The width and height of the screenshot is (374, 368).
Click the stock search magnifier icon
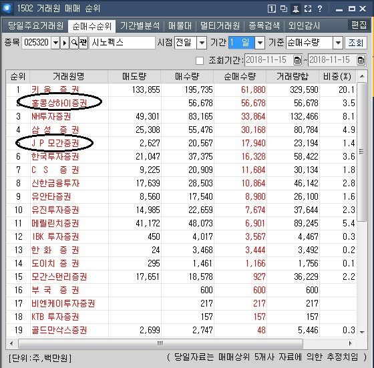74,43
